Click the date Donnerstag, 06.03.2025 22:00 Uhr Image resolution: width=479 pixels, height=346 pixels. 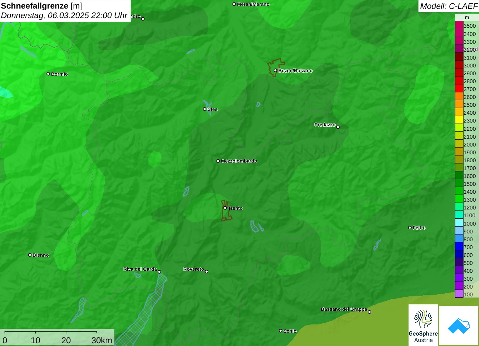[x=64, y=15]
